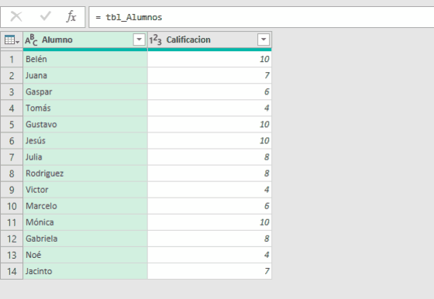Select the Alumno column header

(85, 40)
